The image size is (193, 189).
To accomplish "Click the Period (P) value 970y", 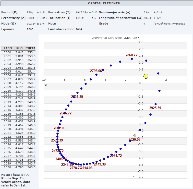I will [30, 12].
